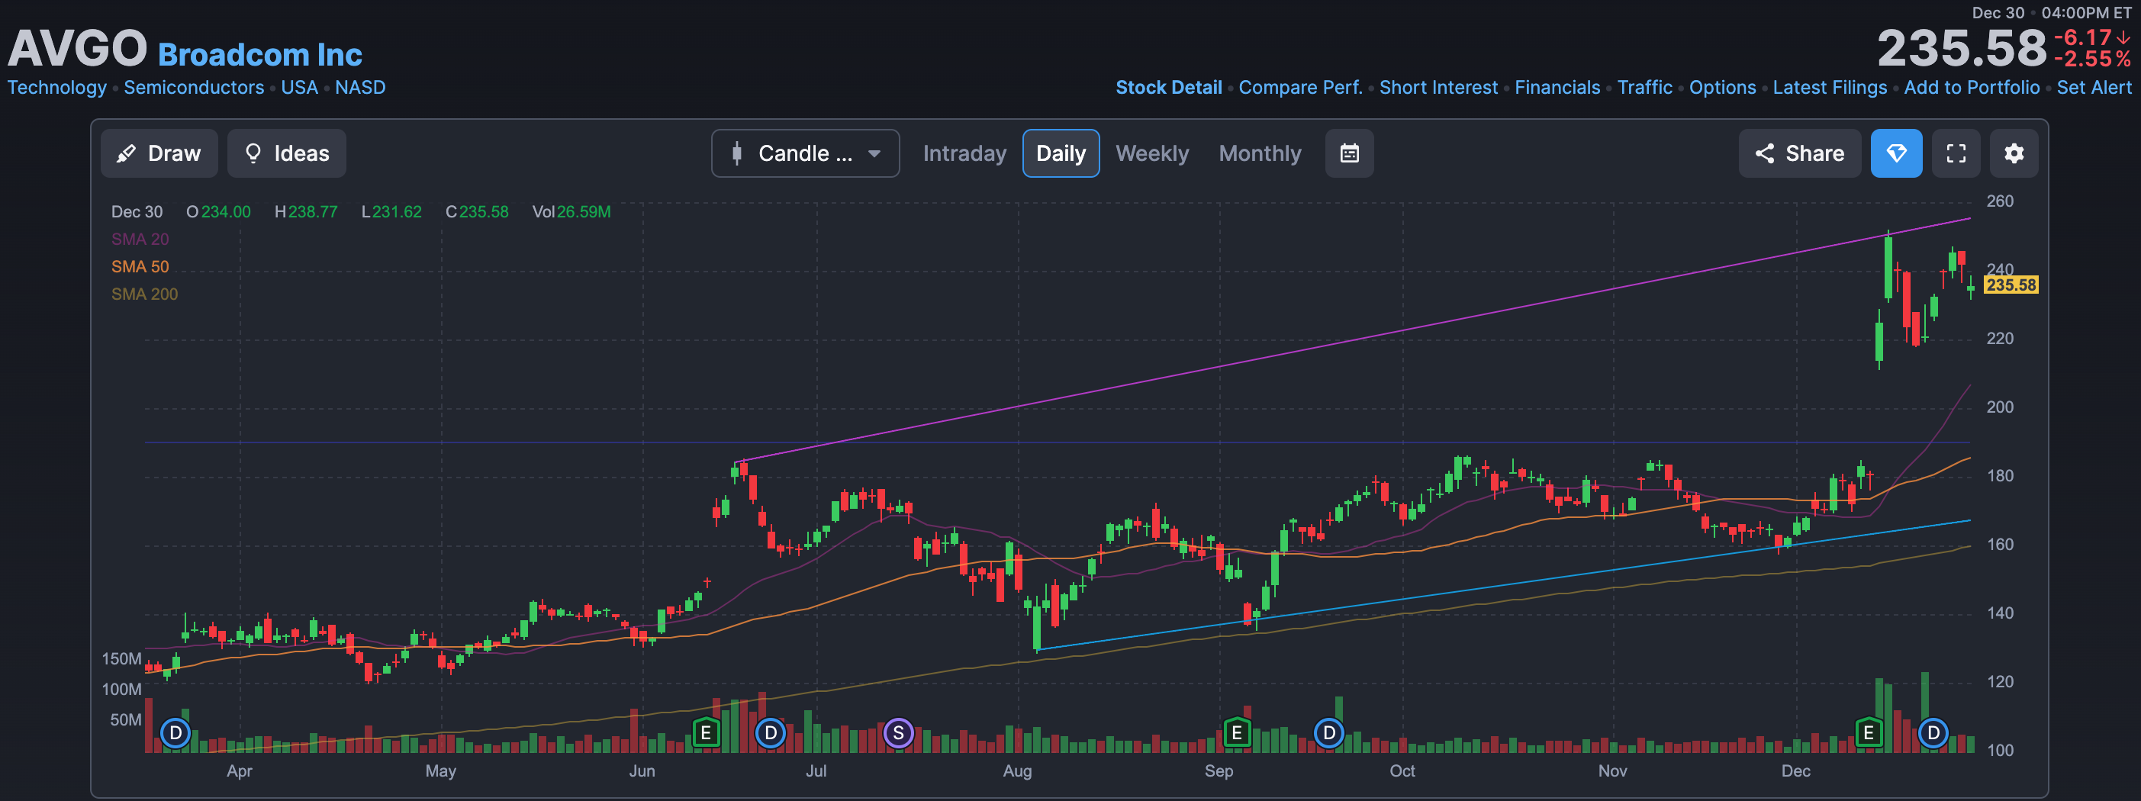Click the closing price C 235.58
Image resolution: width=2141 pixels, height=801 pixels.
coord(477,212)
